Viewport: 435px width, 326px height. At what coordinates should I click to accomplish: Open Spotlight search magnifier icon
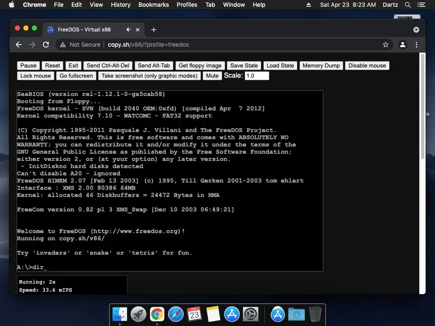tap(407, 5)
